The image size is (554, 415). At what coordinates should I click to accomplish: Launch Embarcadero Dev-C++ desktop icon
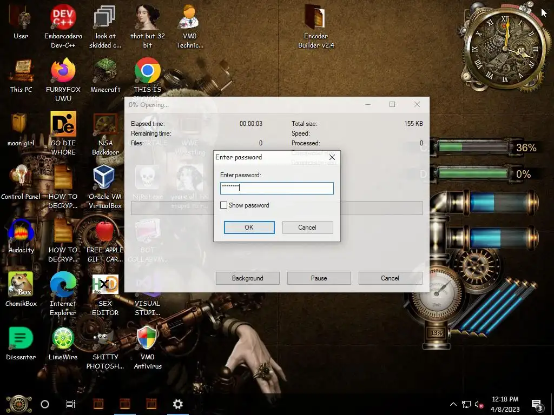(63, 25)
